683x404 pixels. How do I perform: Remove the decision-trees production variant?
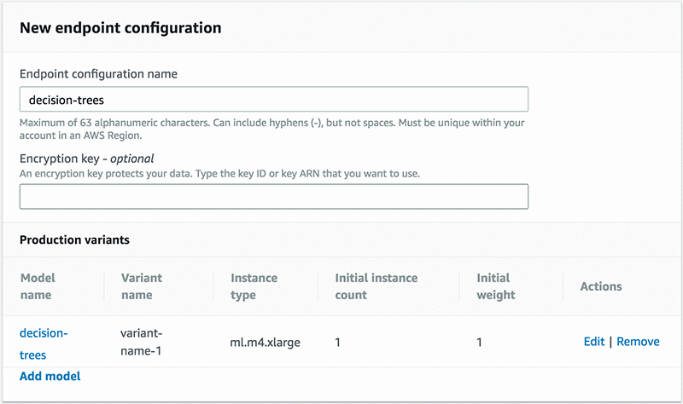[638, 341]
